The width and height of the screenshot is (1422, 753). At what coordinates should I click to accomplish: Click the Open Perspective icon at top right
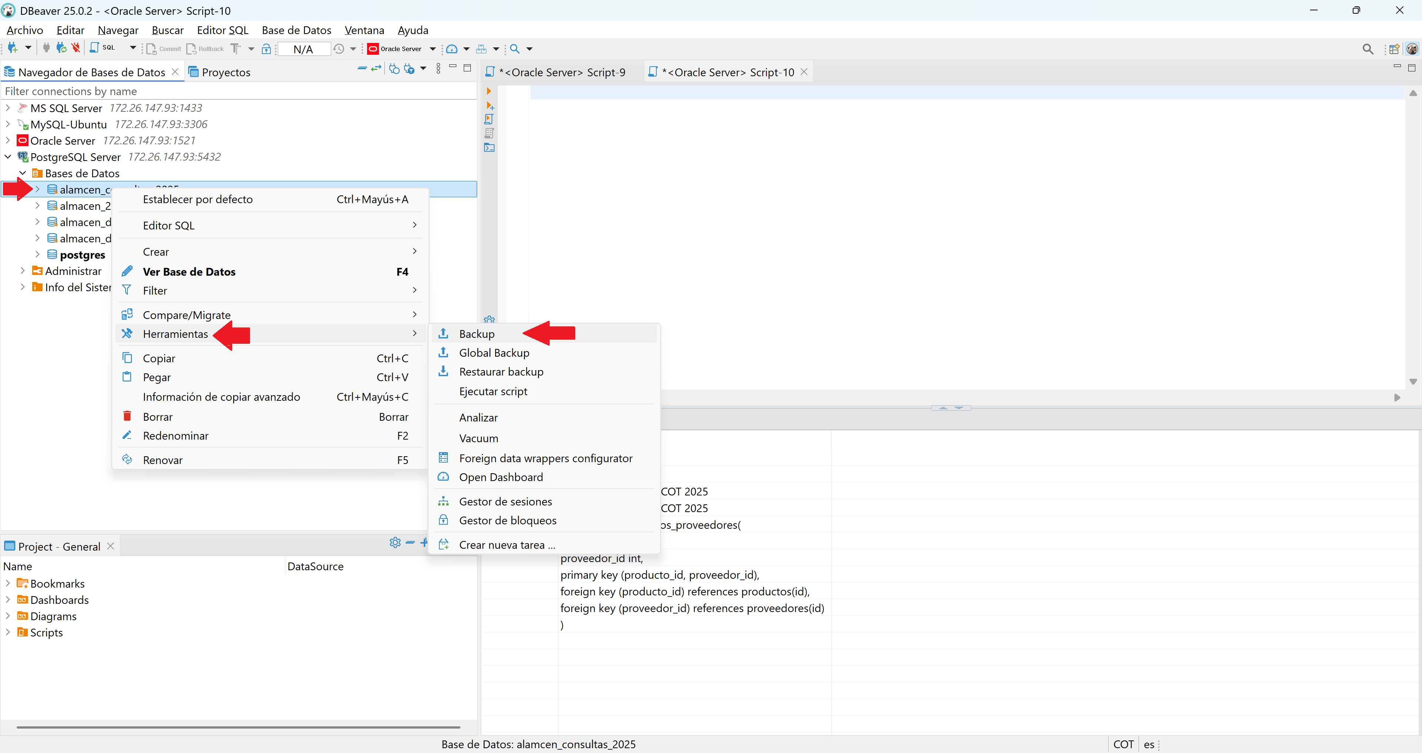pyautogui.click(x=1394, y=49)
